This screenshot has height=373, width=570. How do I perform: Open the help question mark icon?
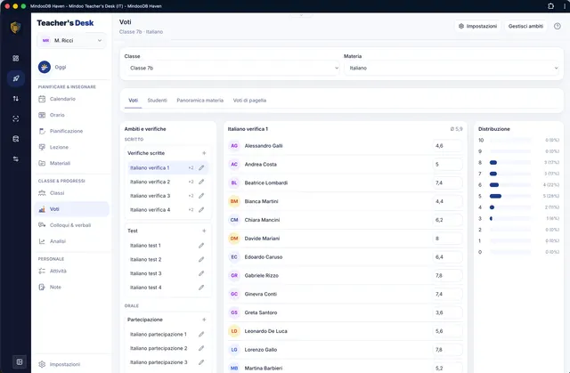pyautogui.click(x=557, y=26)
